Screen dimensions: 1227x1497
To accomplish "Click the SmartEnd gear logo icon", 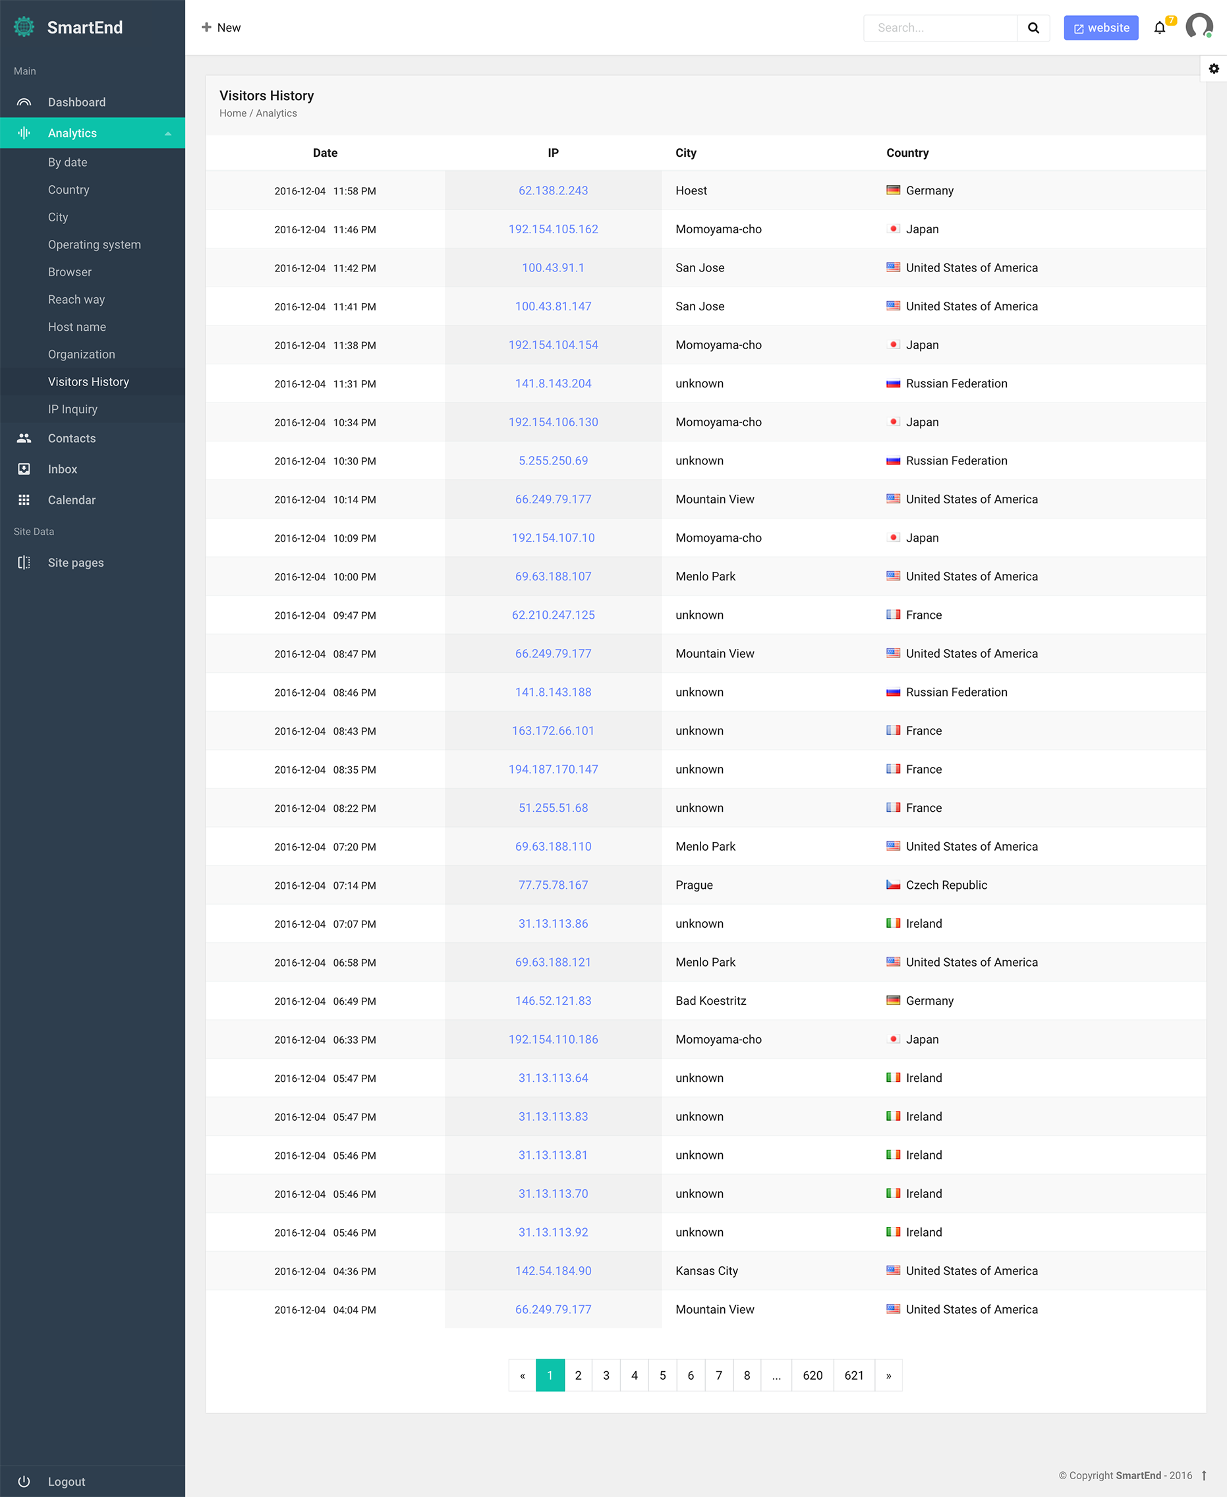I will point(24,27).
